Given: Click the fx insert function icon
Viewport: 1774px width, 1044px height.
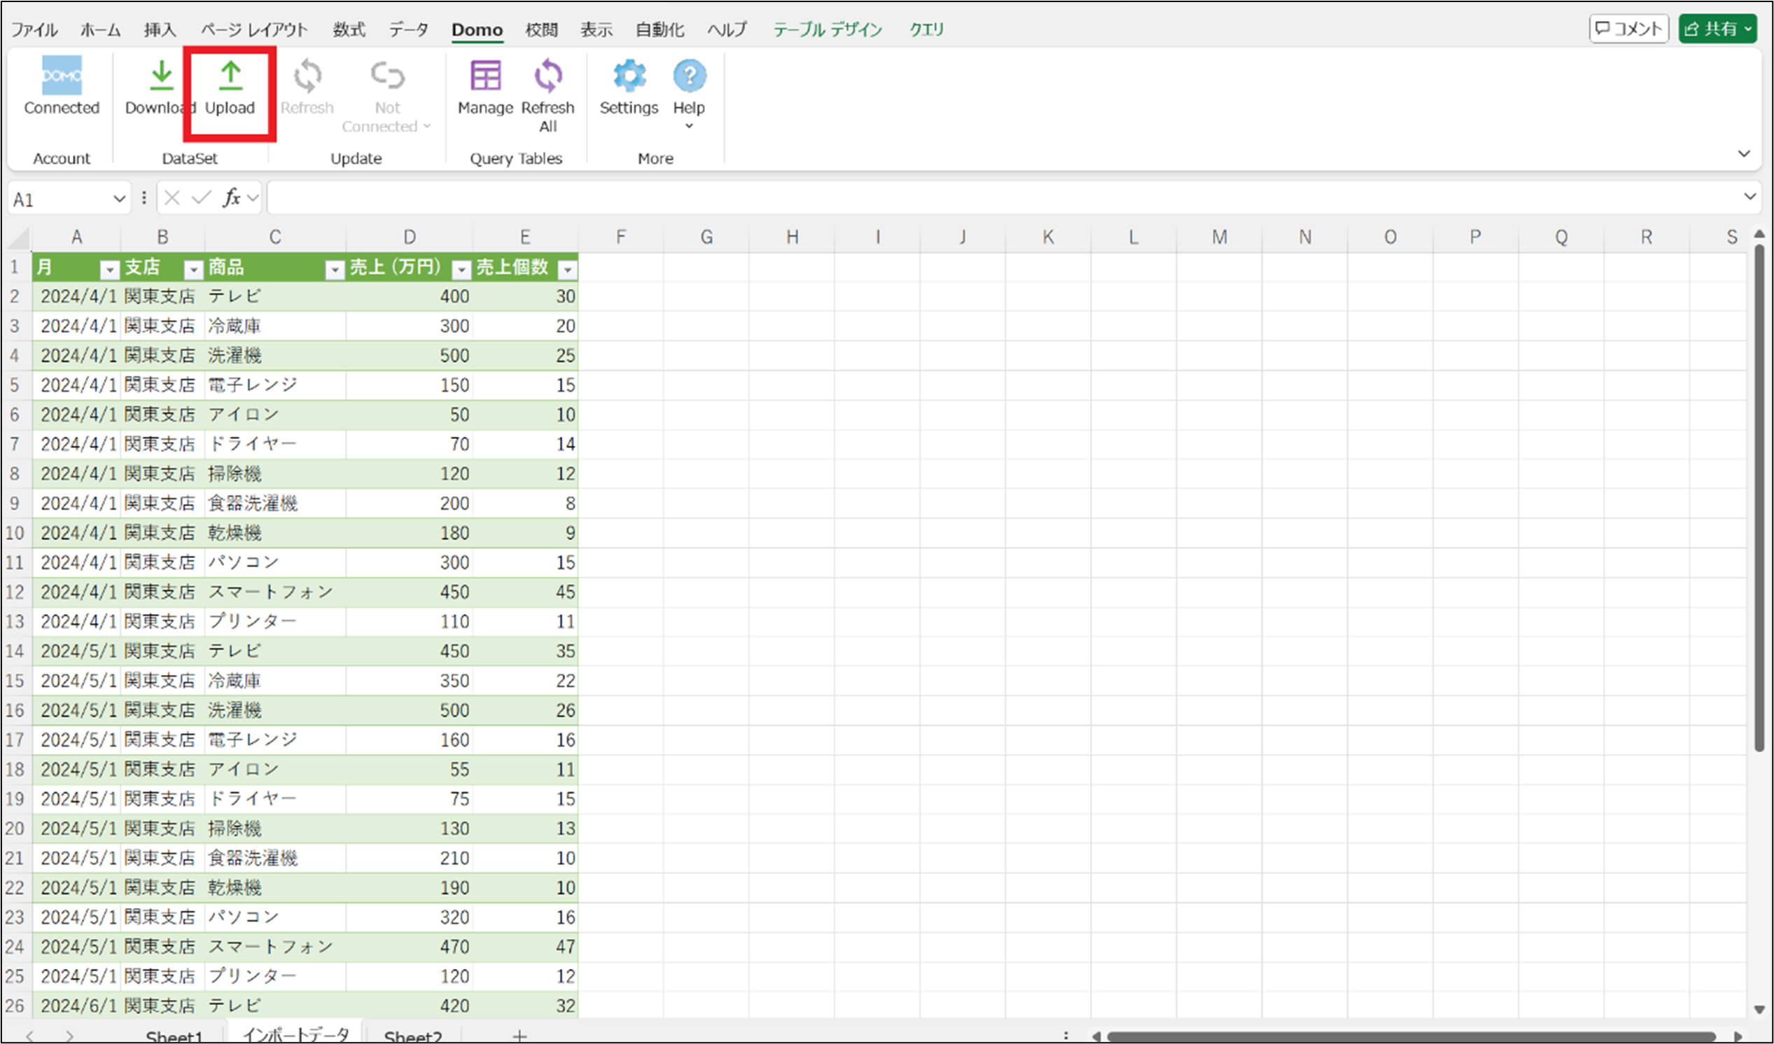Looking at the screenshot, I should click(232, 199).
